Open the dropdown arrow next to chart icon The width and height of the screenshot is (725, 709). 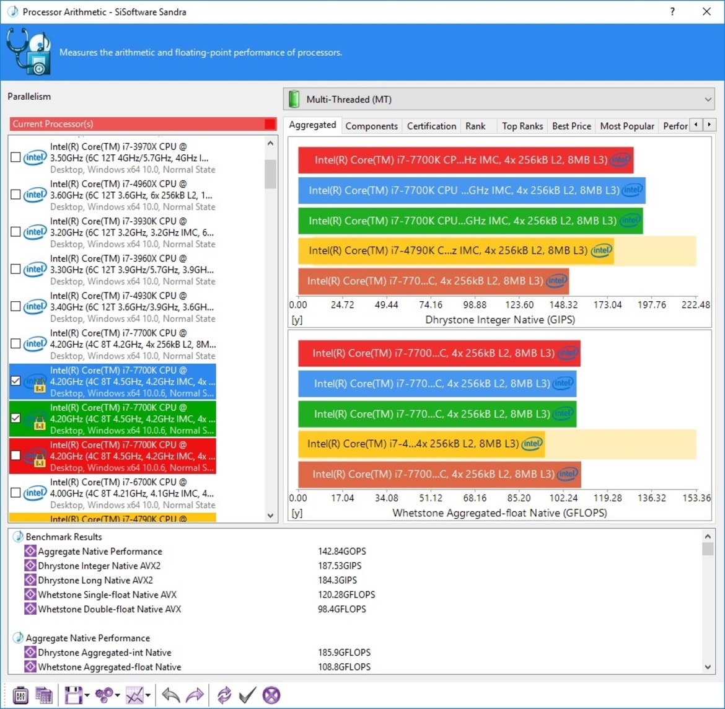pos(148,695)
